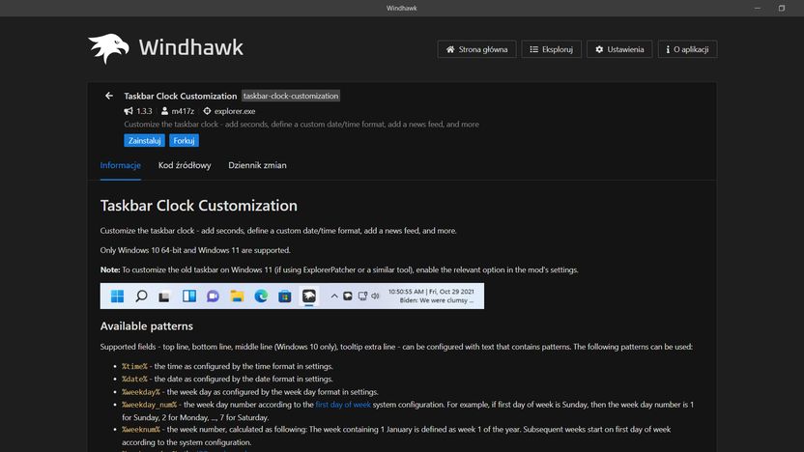Viewport: 804px width, 452px height.
Task: Restore down the Windhawk window
Action: 782,8
